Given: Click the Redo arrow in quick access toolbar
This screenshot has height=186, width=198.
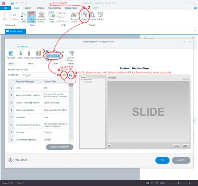Looking at the screenshot, I should [x=22, y=3].
